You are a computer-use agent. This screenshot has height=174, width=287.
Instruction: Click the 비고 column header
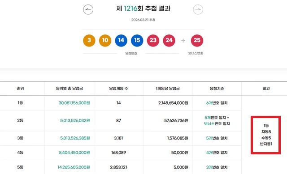(266, 89)
